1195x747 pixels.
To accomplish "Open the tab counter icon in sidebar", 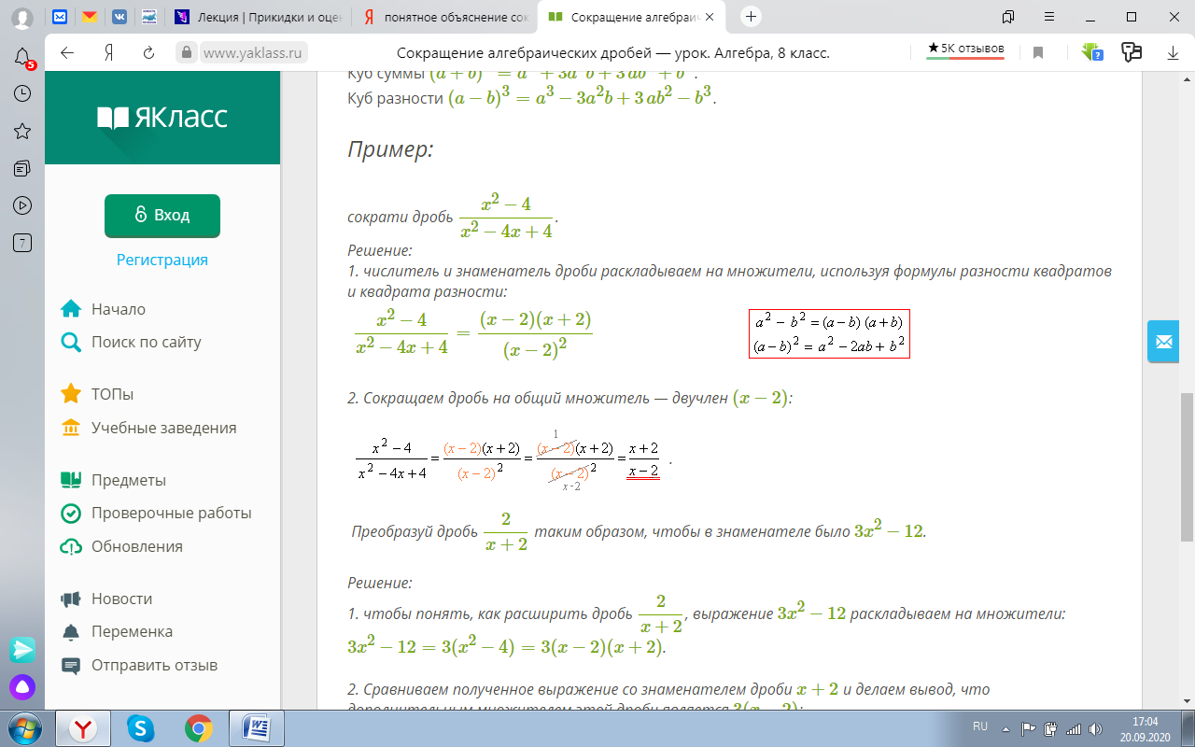I will point(23,243).
